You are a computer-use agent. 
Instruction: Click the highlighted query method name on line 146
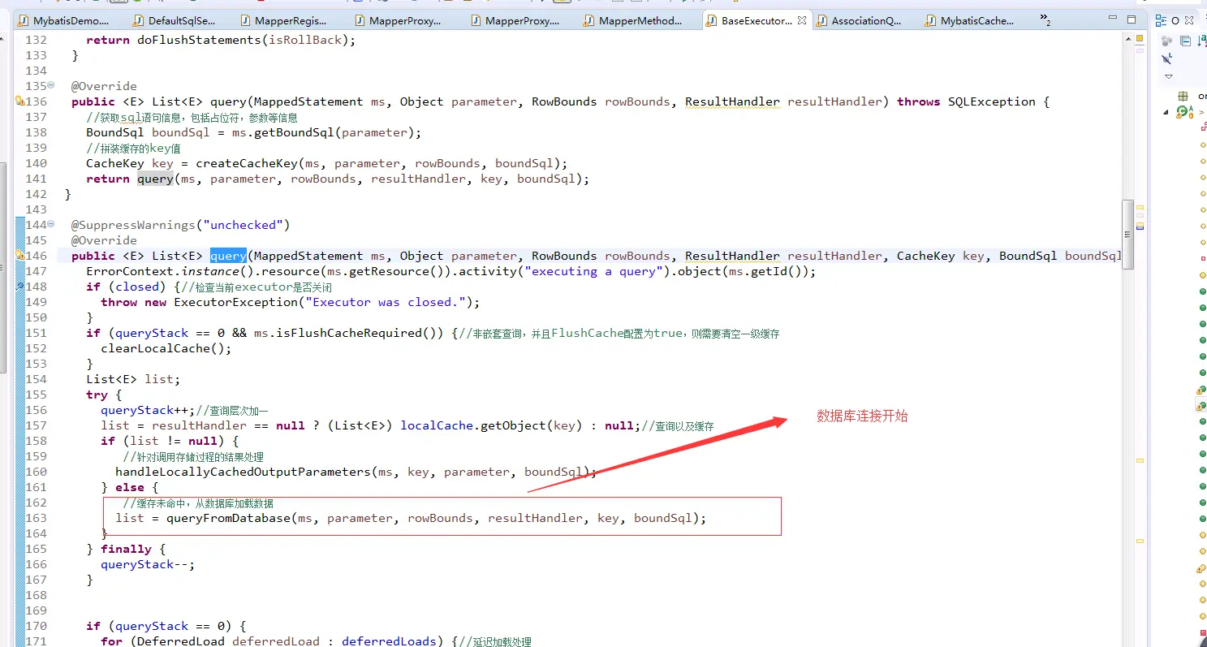tap(228, 256)
